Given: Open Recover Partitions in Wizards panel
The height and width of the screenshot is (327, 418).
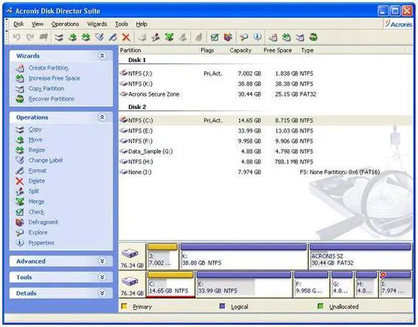Looking at the screenshot, I should pos(52,99).
